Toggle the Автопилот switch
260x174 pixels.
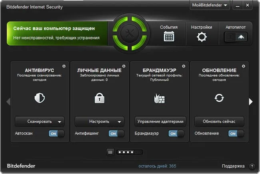(236, 37)
